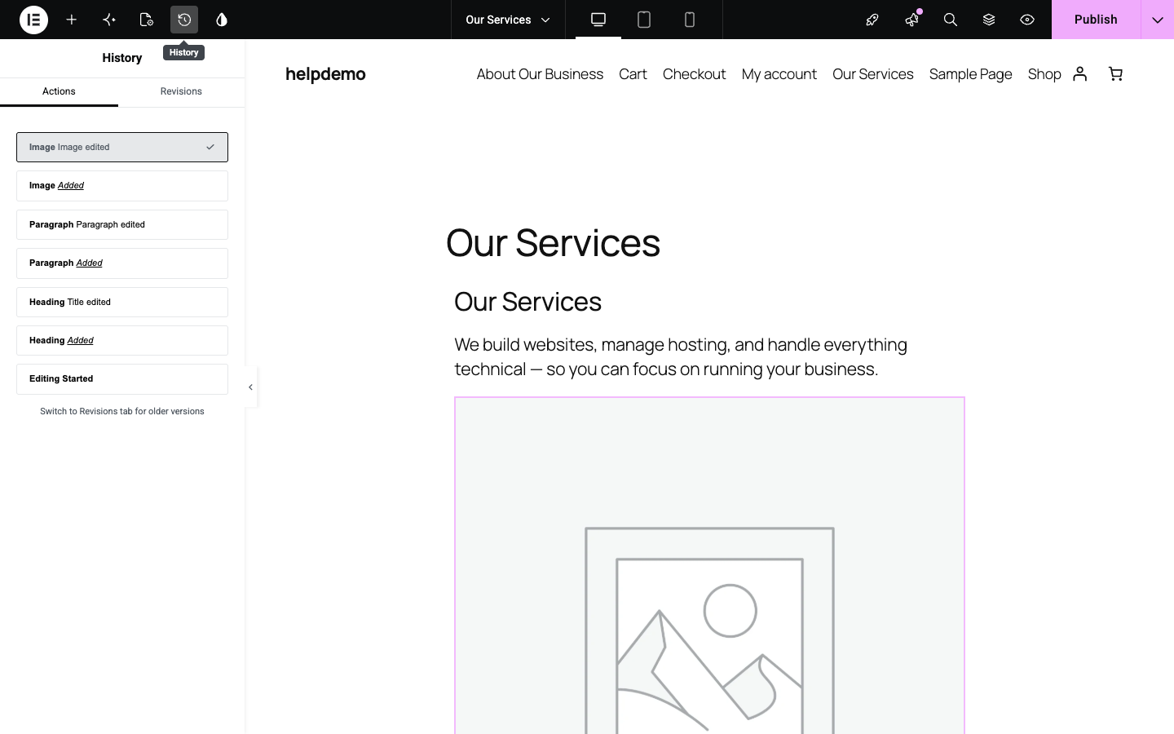This screenshot has height=734, width=1174.
Task: Open the Checkout nav link
Action: point(694,74)
